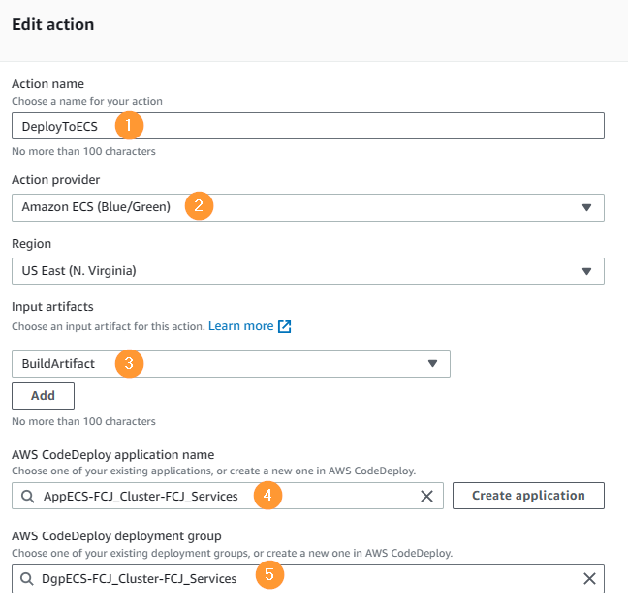Click the Action provider label
Viewport: 628px width, 608px height.
(x=55, y=180)
